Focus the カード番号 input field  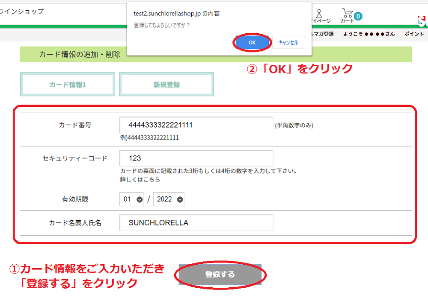coord(196,125)
